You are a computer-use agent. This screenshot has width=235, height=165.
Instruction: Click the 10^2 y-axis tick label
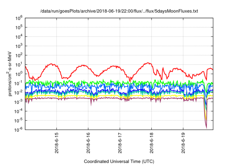(x=19, y=56)
